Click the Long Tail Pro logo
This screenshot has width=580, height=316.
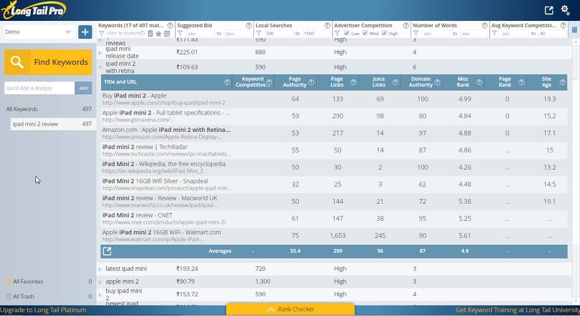point(34,10)
